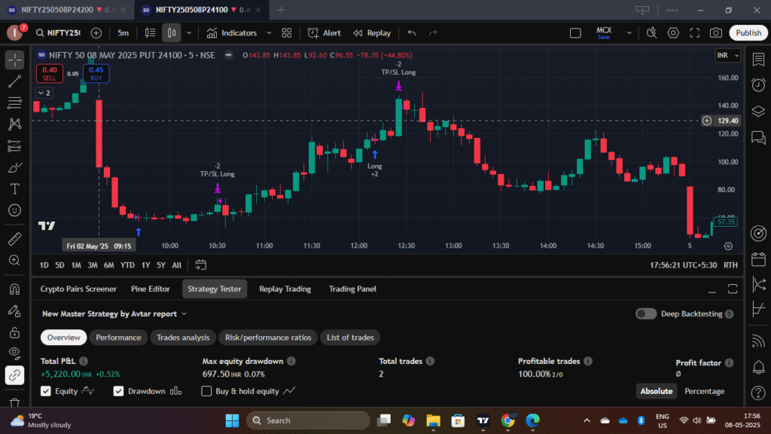Check the Buy & hold equity checkbox
771x434 pixels.
206,391
